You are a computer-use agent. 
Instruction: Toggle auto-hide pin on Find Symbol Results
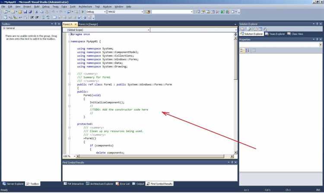pyautogui.click(x=232, y=162)
